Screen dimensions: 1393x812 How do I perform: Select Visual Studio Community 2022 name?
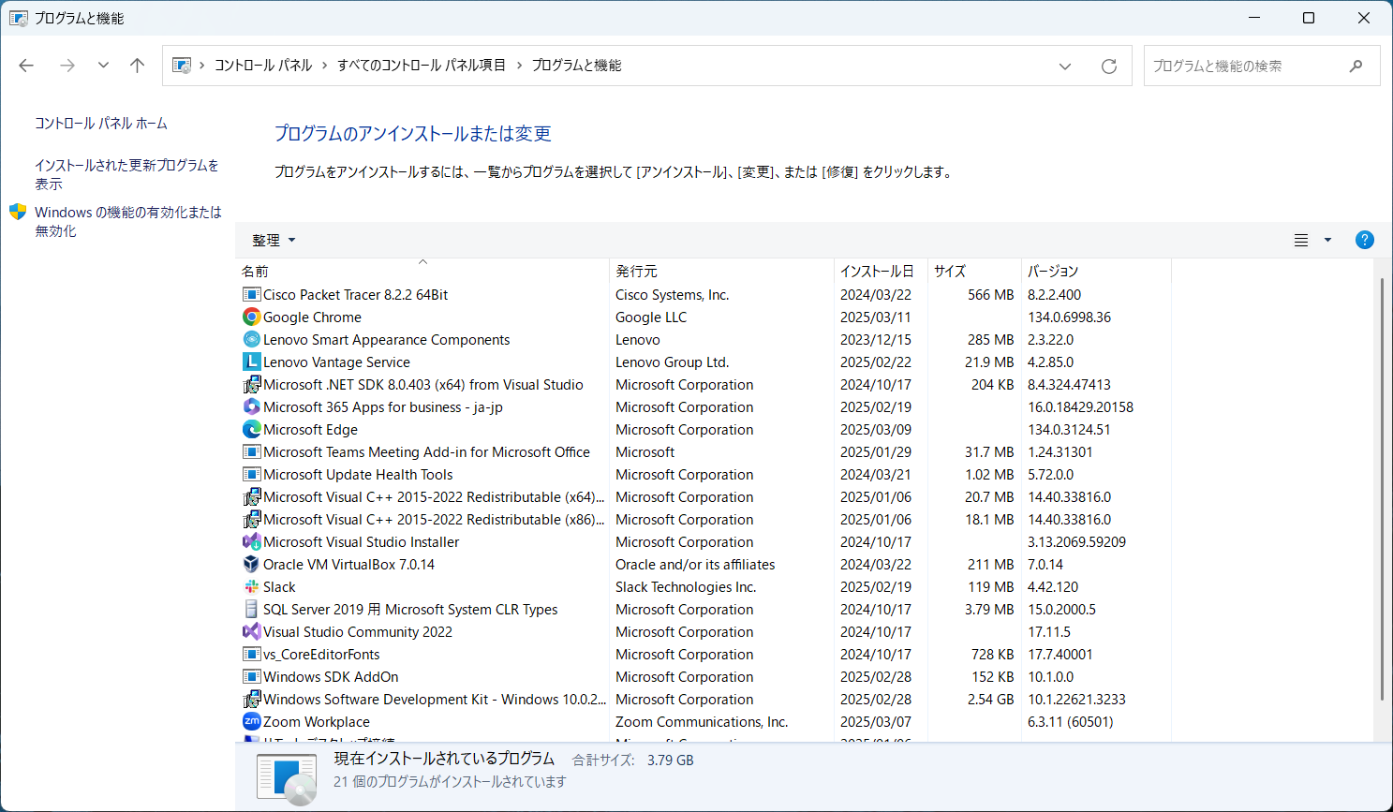[x=358, y=632]
